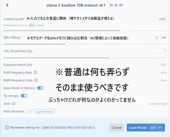Edit the GPU Offload layers value 31

[153, 37]
